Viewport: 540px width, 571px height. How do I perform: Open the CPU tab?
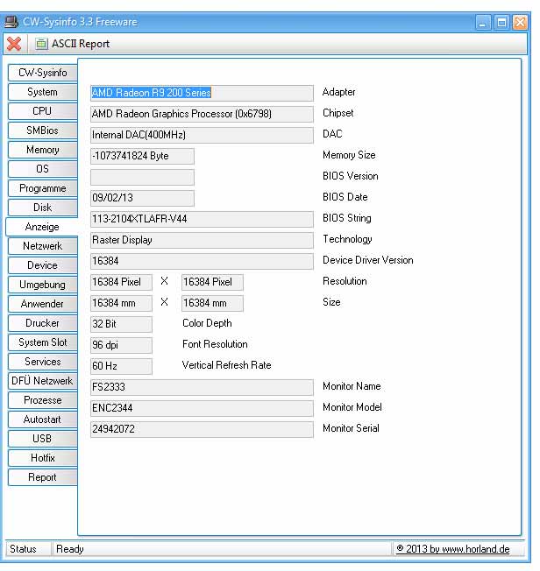(43, 111)
